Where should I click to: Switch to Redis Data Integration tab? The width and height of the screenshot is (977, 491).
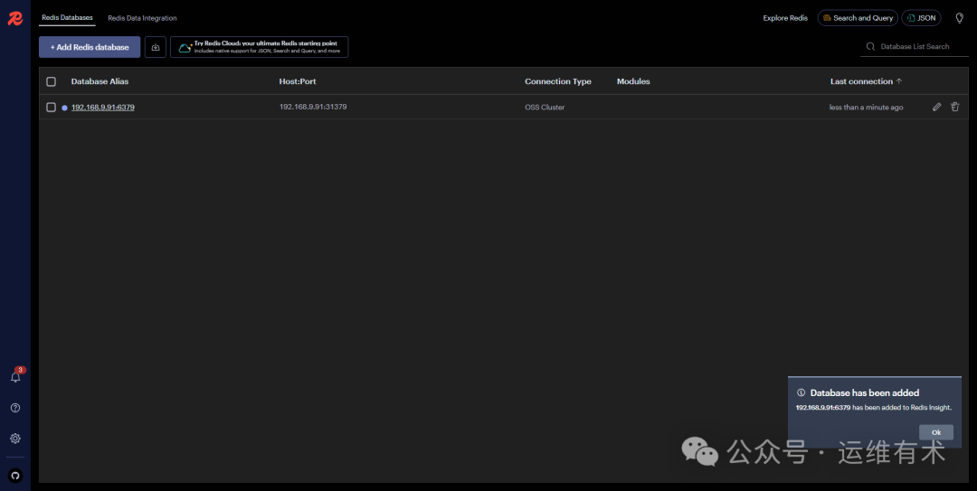[142, 18]
